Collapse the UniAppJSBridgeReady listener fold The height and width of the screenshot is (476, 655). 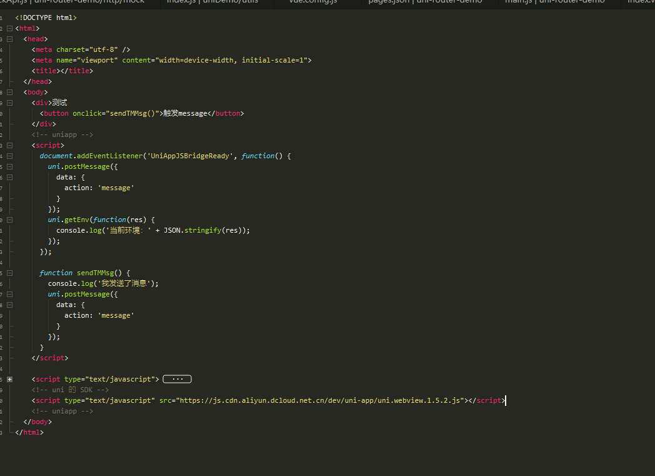9,155
